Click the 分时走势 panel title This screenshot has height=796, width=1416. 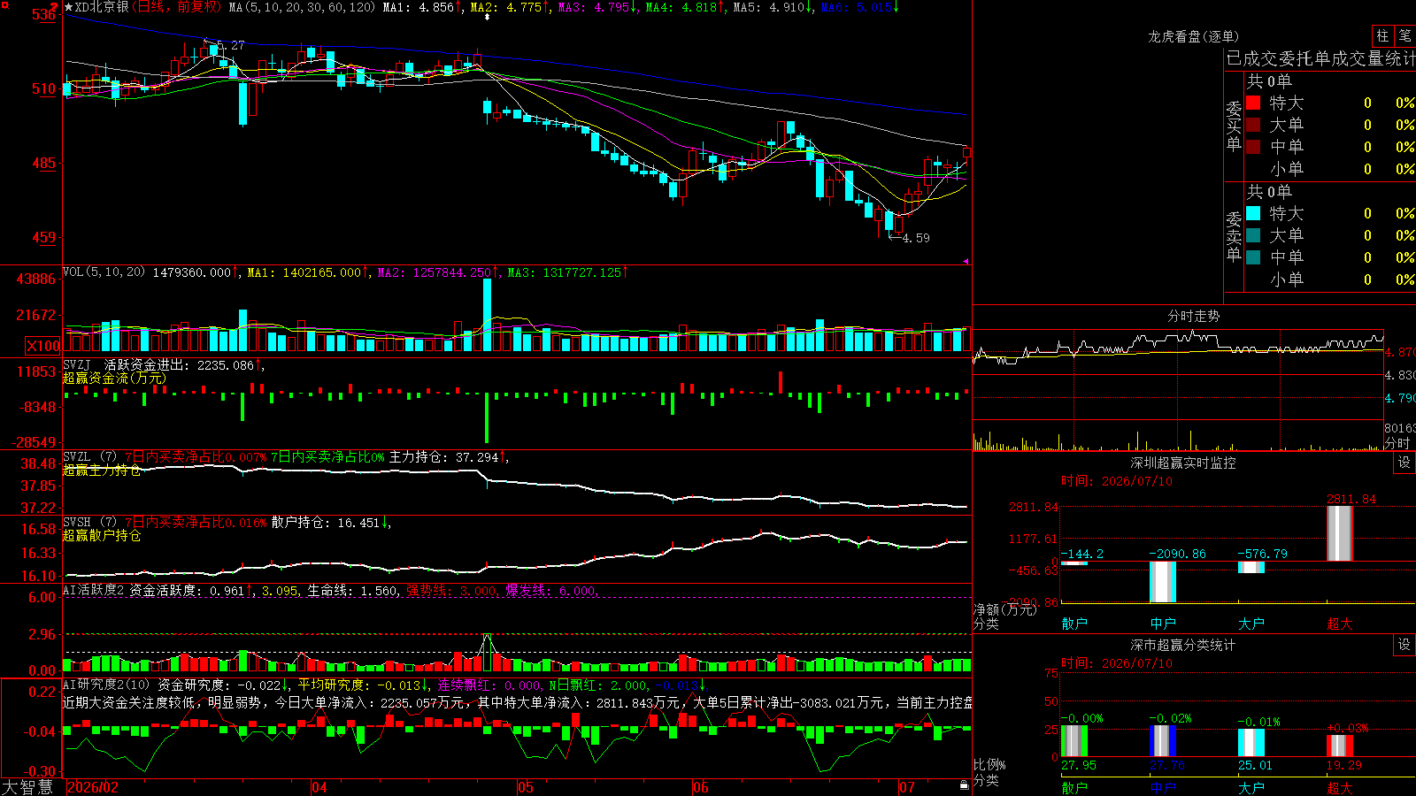[1193, 317]
